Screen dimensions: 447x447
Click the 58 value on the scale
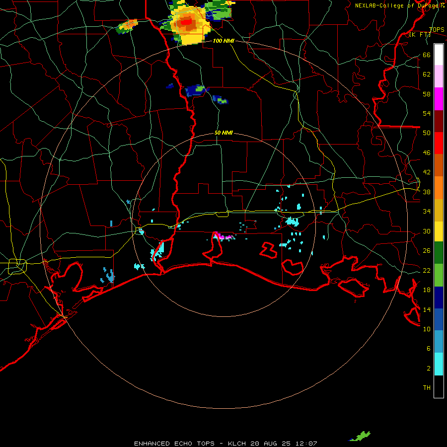427,94
